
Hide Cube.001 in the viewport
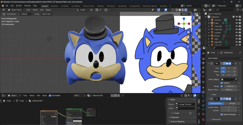[x=237, y=26]
